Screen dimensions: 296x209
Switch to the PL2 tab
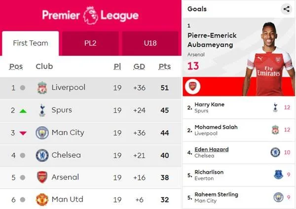coord(90,43)
